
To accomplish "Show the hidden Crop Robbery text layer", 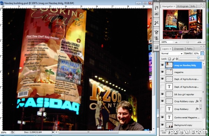I will tap(162, 109).
